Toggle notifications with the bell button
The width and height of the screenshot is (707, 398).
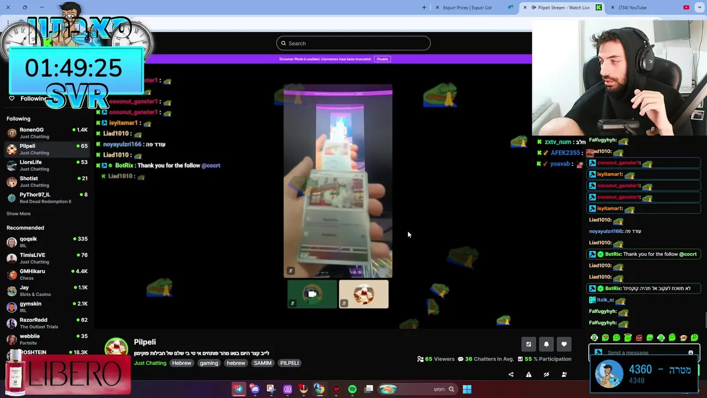click(546, 344)
